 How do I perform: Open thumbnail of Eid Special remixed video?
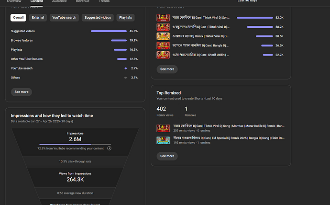point(163,140)
